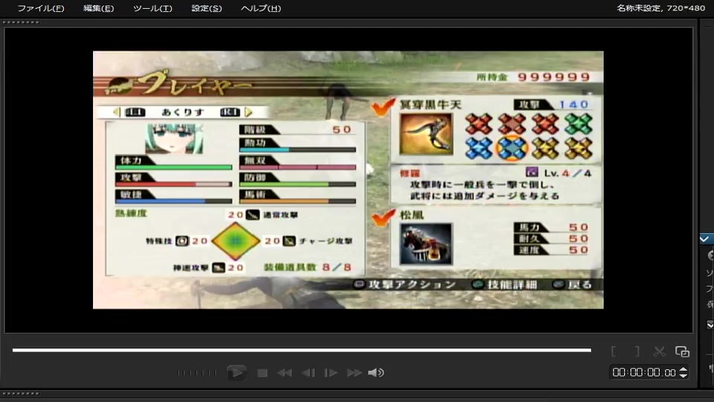Click the white preview scrubber bar
Image resolution: width=714 pixels, height=402 pixels.
pyautogui.click(x=301, y=350)
